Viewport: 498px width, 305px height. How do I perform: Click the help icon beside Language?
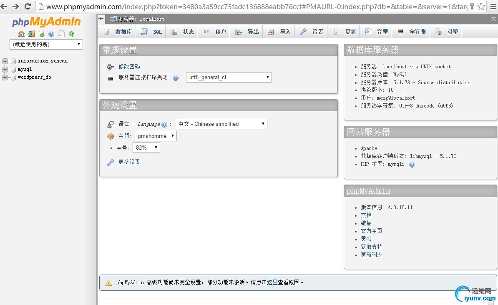pyautogui.click(x=164, y=125)
